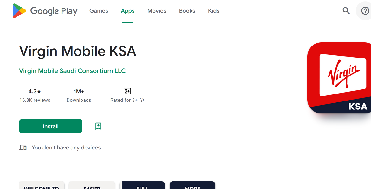This screenshot has width=371, height=189.
Task: Add app to wishlist bookmark icon
Action: [98, 126]
